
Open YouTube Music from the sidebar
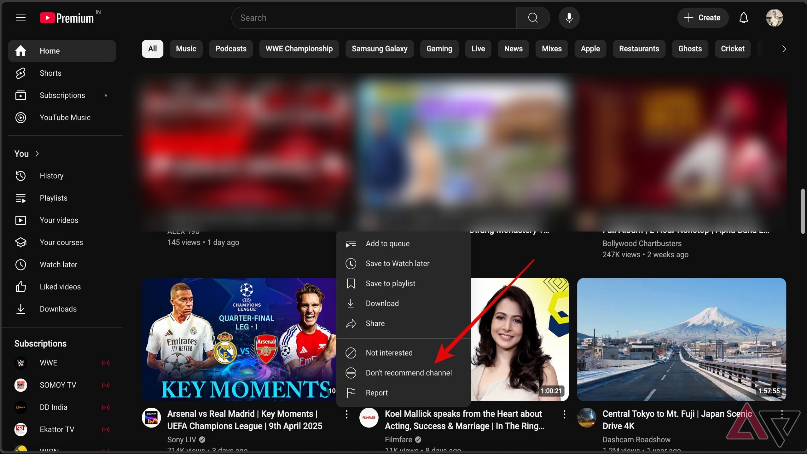(x=62, y=118)
